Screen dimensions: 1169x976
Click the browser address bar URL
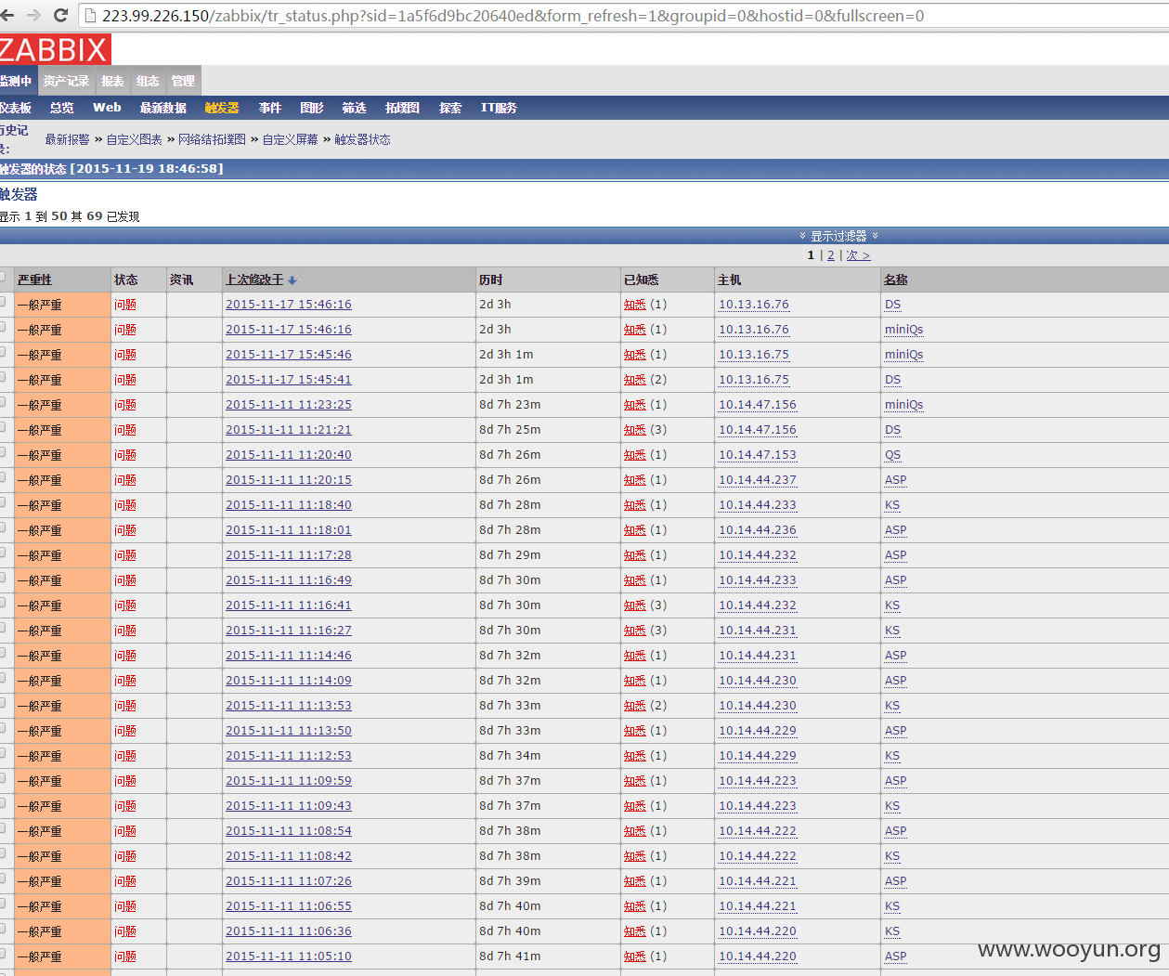click(x=513, y=16)
